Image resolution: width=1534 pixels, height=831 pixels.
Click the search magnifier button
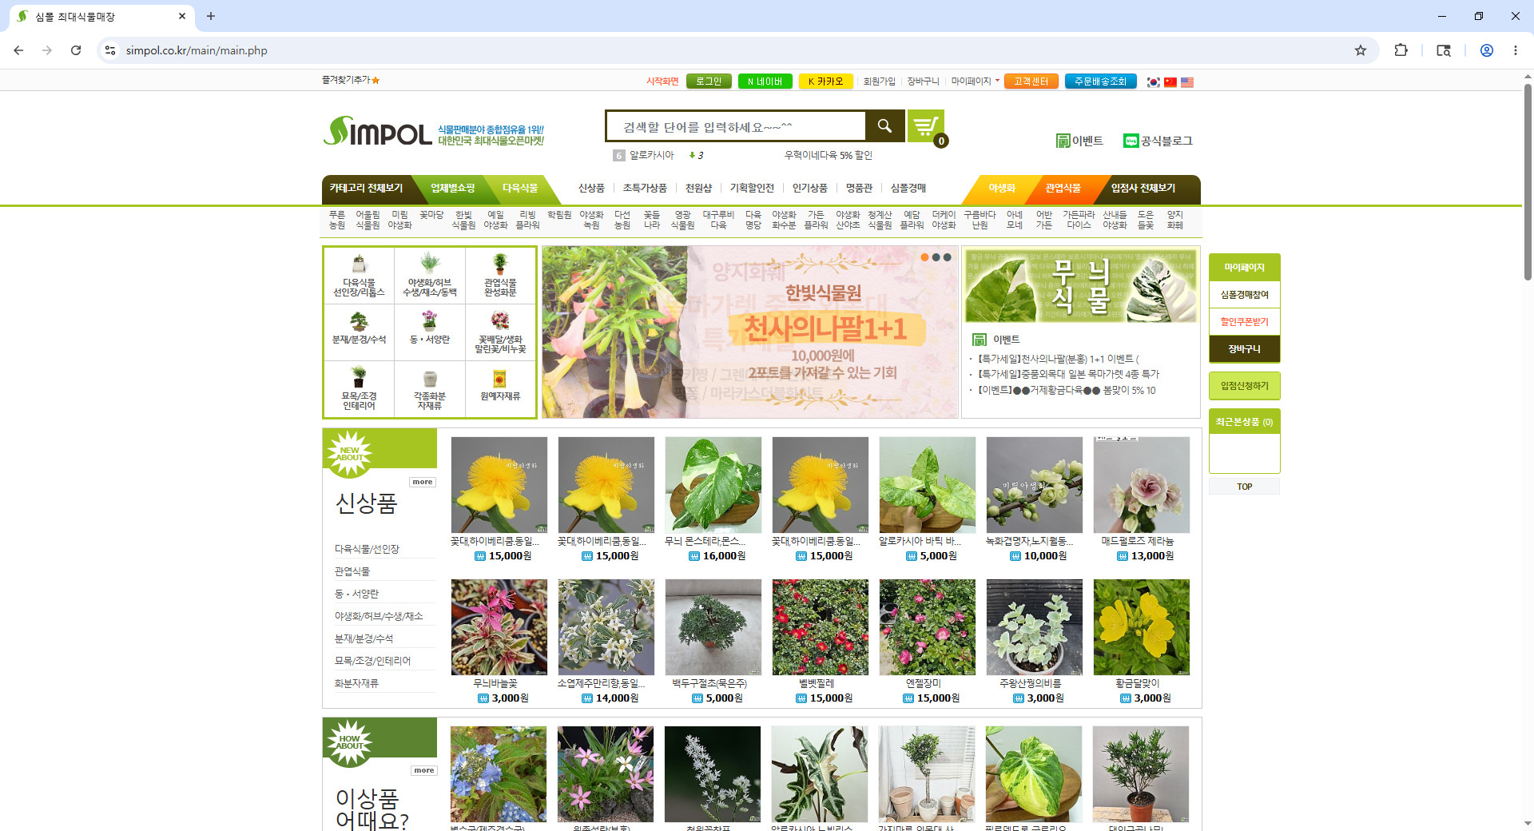pyautogui.click(x=884, y=126)
